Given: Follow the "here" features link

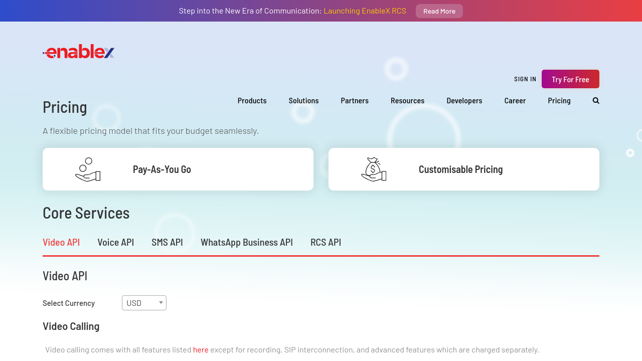Looking at the screenshot, I should pyautogui.click(x=201, y=349).
